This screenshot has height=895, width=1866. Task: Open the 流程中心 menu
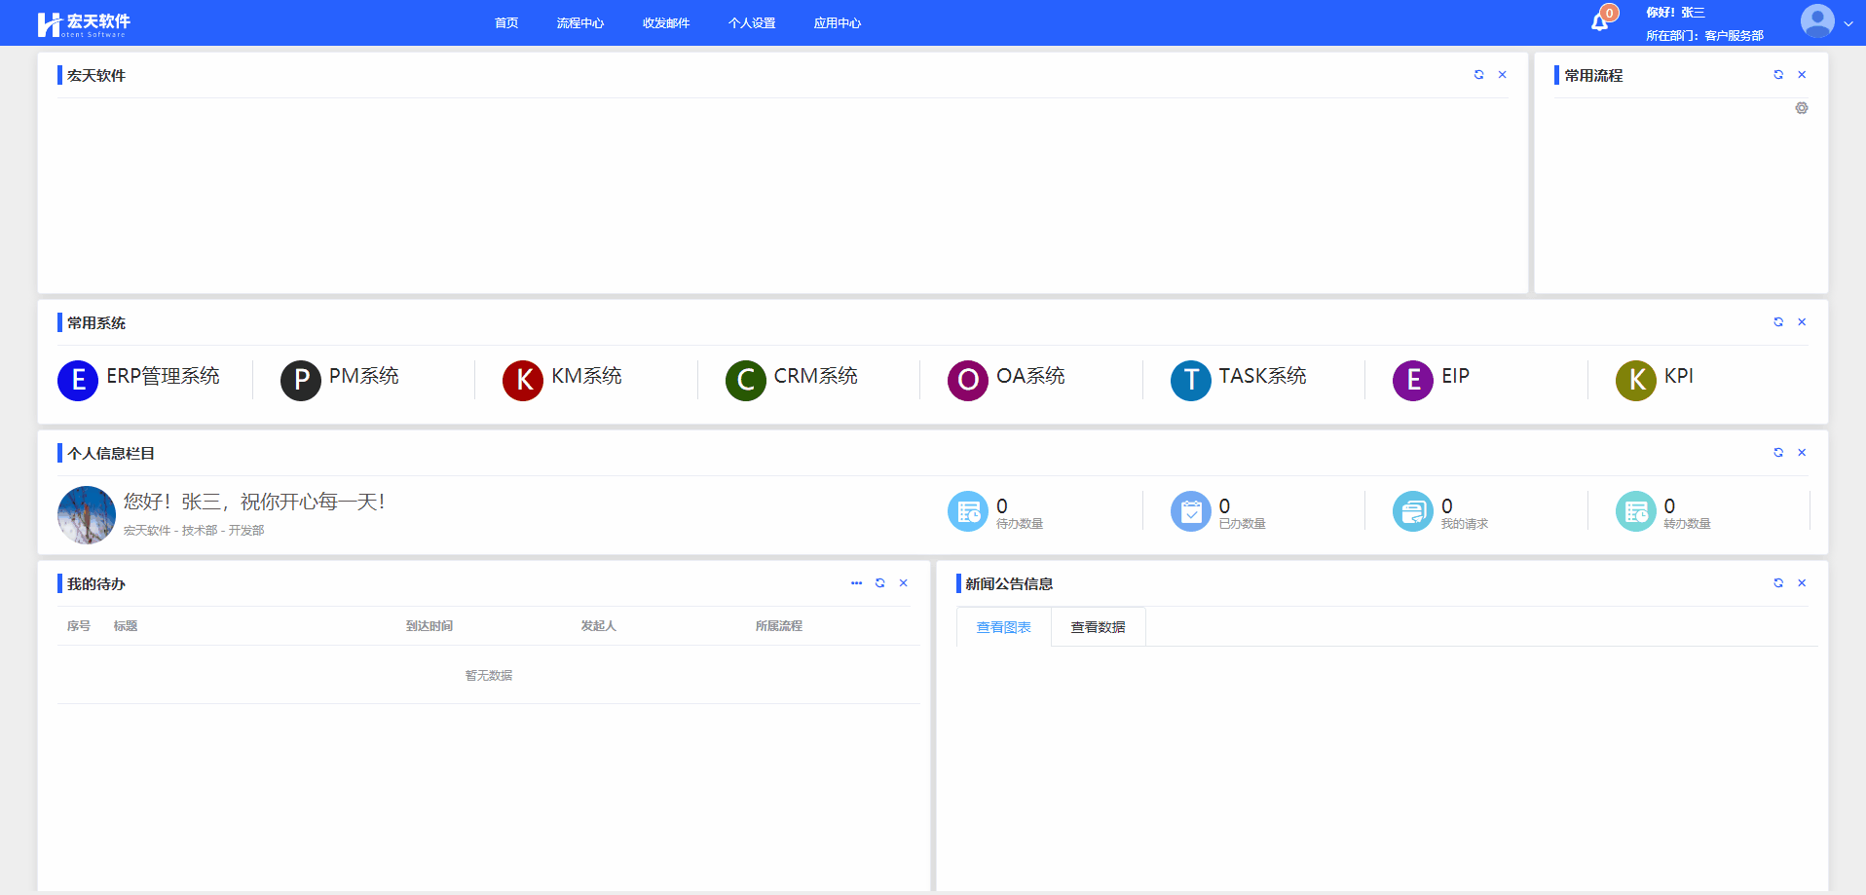pyautogui.click(x=580, y=23)
